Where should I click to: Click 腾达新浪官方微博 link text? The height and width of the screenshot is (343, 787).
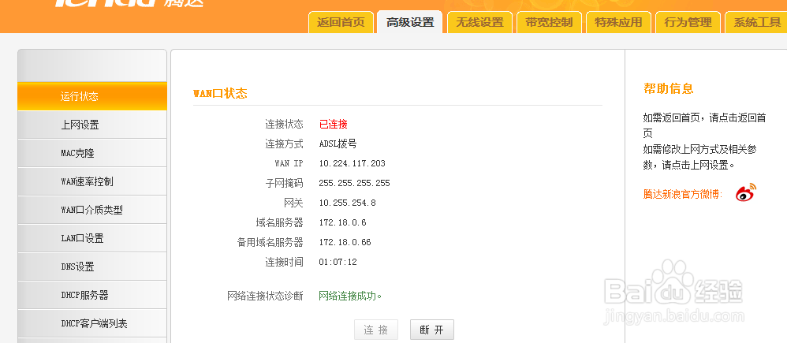tap(683, 194)
